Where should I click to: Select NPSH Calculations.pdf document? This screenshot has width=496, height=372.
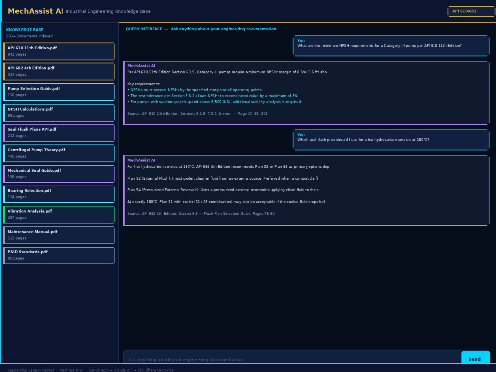59,112
